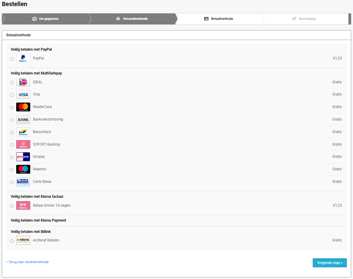353x279 pixels.
Task: Go to the 'Uw gegevens' step
Action: [x=46, y=19]
